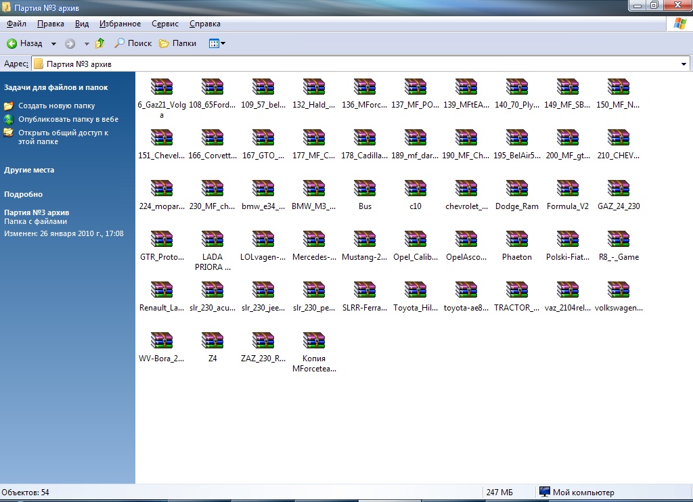Click the toyota-ae8 file name label
693x502 pixels.
pyautogui.click(x=466, y=308)
